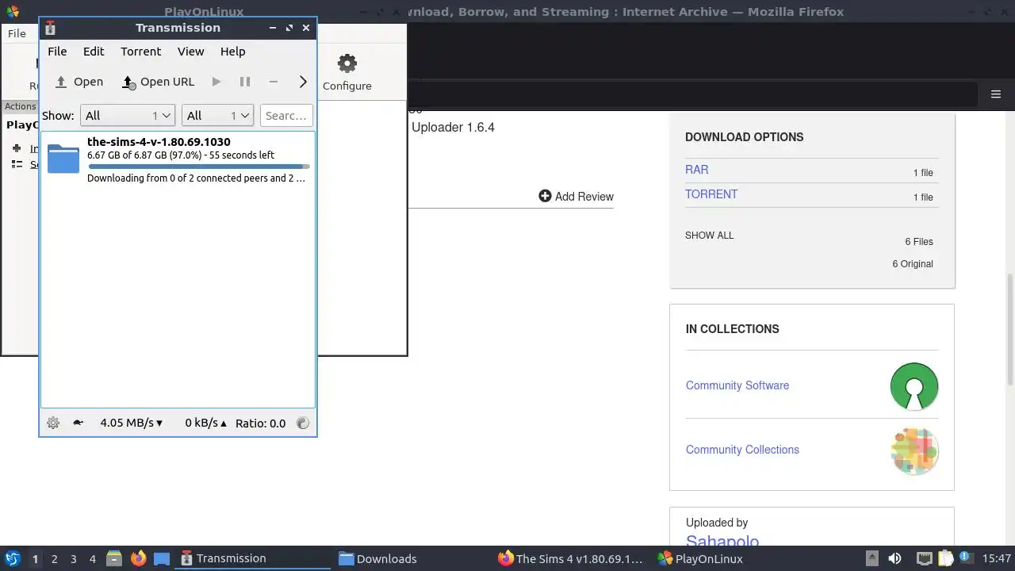Switch to PlayOnLinux taskbar entry
This screenshot has width=1015, height=571.
(730, 558)
